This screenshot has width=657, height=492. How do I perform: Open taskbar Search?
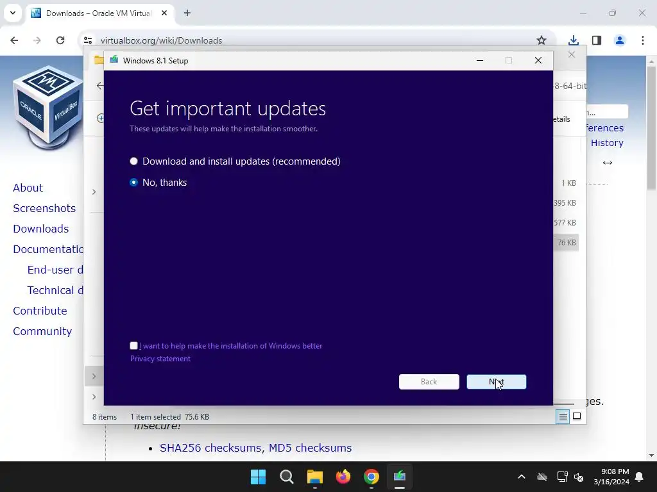(287, 477)
